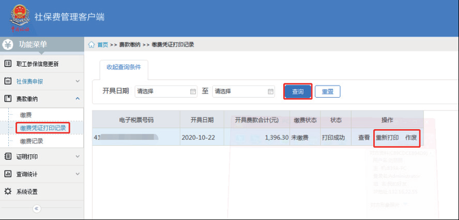Click the 职工参保信息更新 sidebar icon
Viewport: 459px width, 220px height.
[8, 64]
